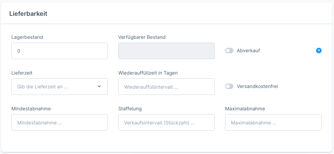
Task: Click the Abverkauf label text
Action: click(x=248, y=51)
